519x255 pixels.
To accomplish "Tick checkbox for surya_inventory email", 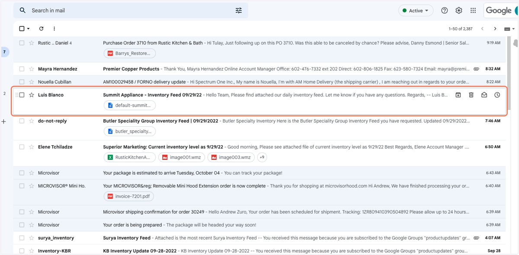I will (x=22, y=238).
